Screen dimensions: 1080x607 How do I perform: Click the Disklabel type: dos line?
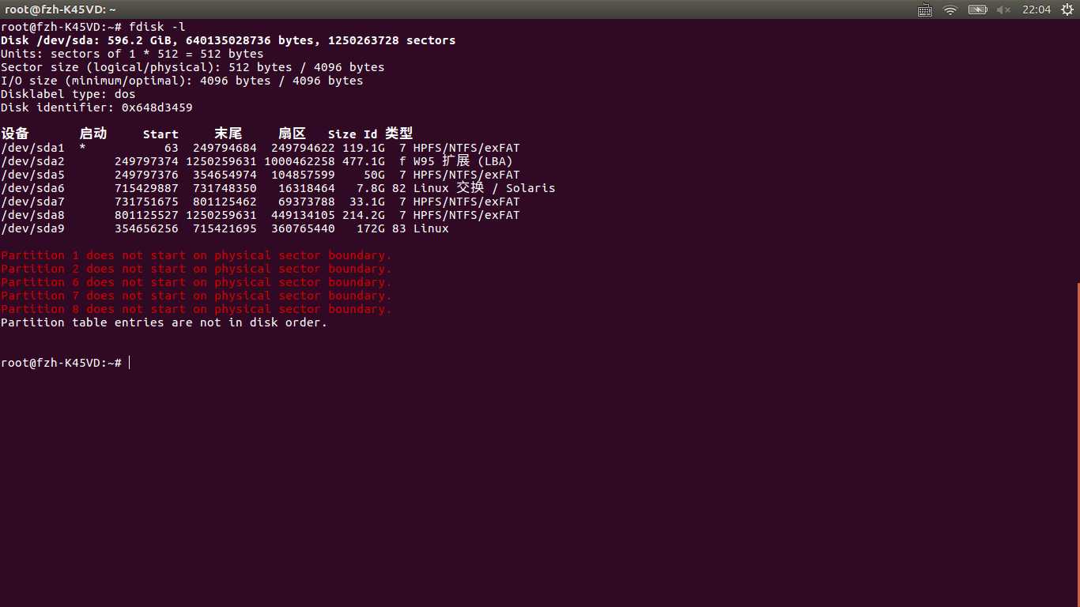click(68, 94)
